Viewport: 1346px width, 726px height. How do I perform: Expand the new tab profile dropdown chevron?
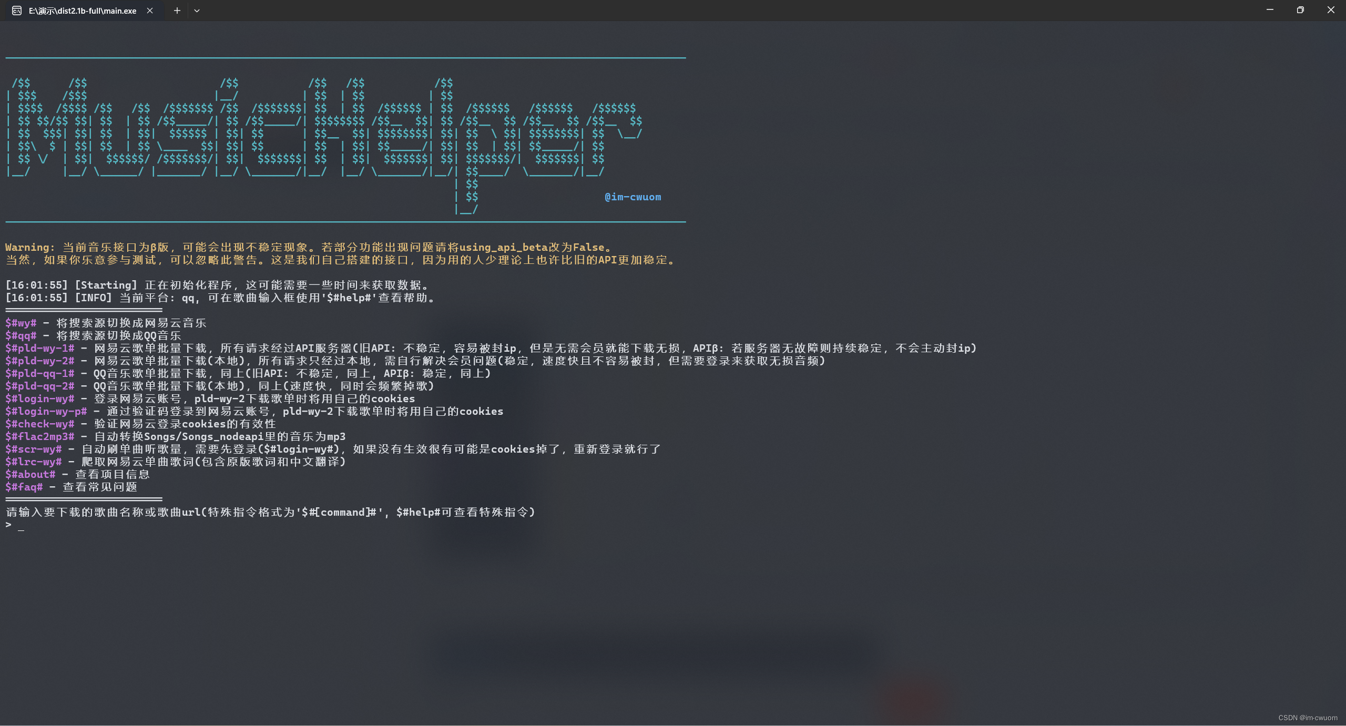(197, 11)
